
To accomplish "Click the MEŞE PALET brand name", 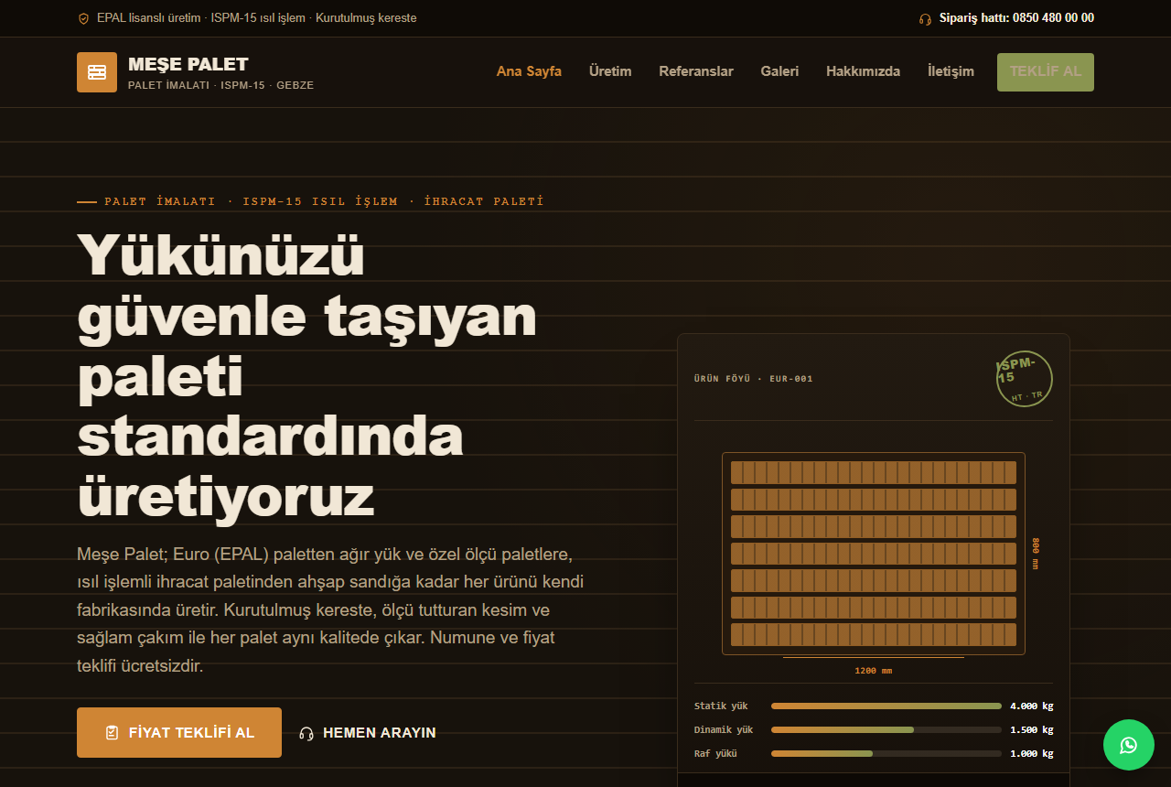I will pos(188,64).
